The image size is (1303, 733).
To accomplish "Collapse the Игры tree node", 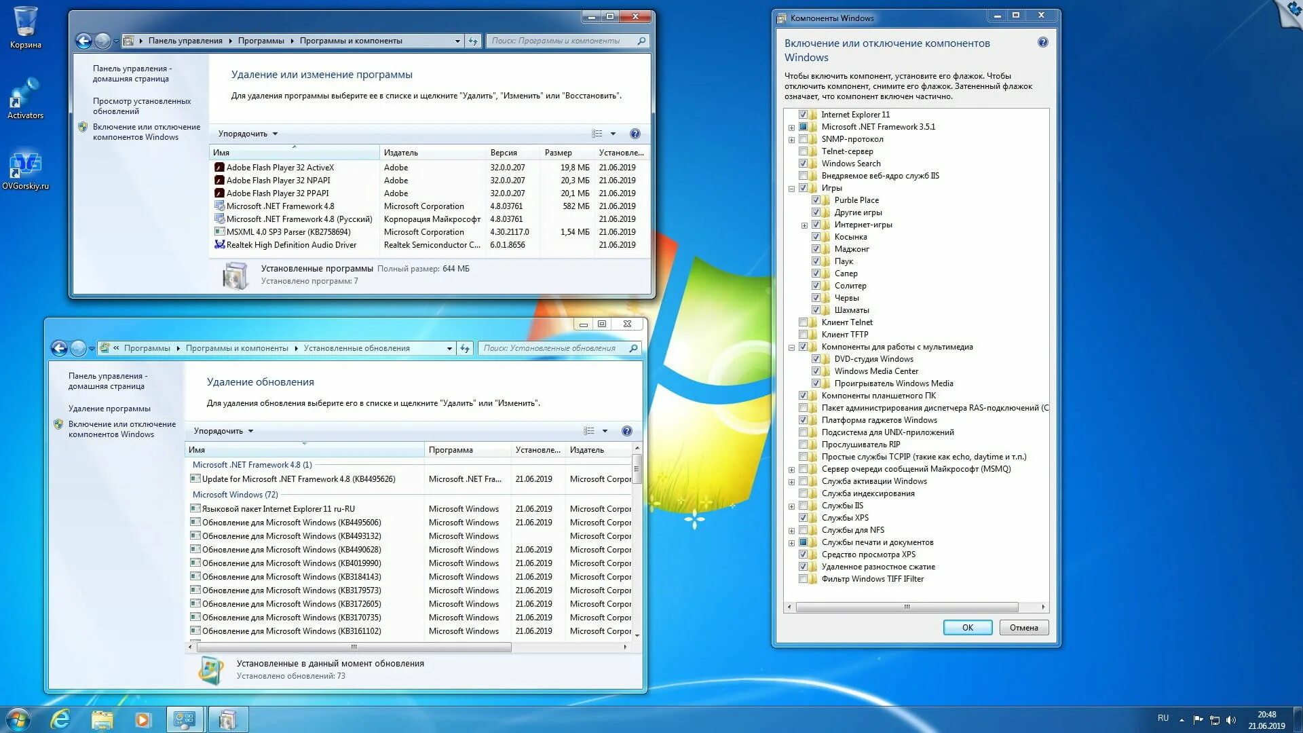I will pyautogui.click(x=791, y=189).
